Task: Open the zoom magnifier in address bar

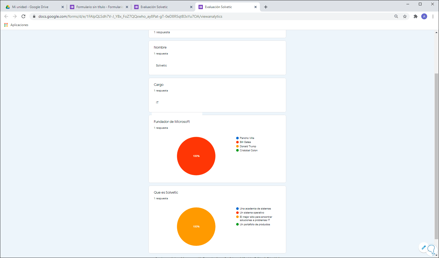Action: [x=396, y=16]
